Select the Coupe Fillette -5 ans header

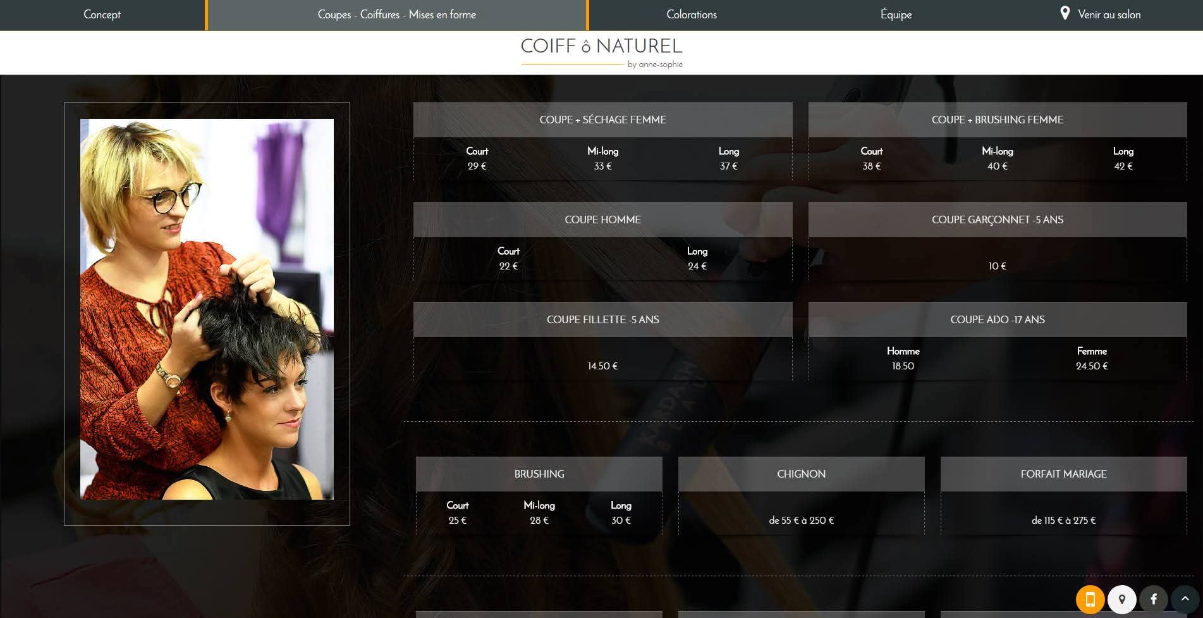click(602, 319)
